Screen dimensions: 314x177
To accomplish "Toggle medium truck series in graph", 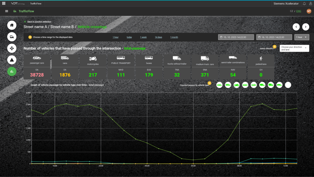I will (271, 85).
